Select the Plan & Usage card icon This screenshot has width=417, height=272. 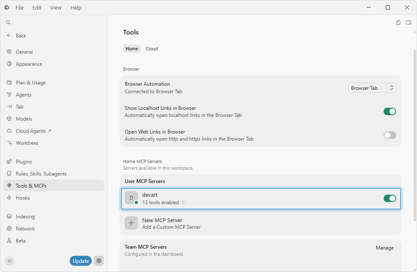9,82
